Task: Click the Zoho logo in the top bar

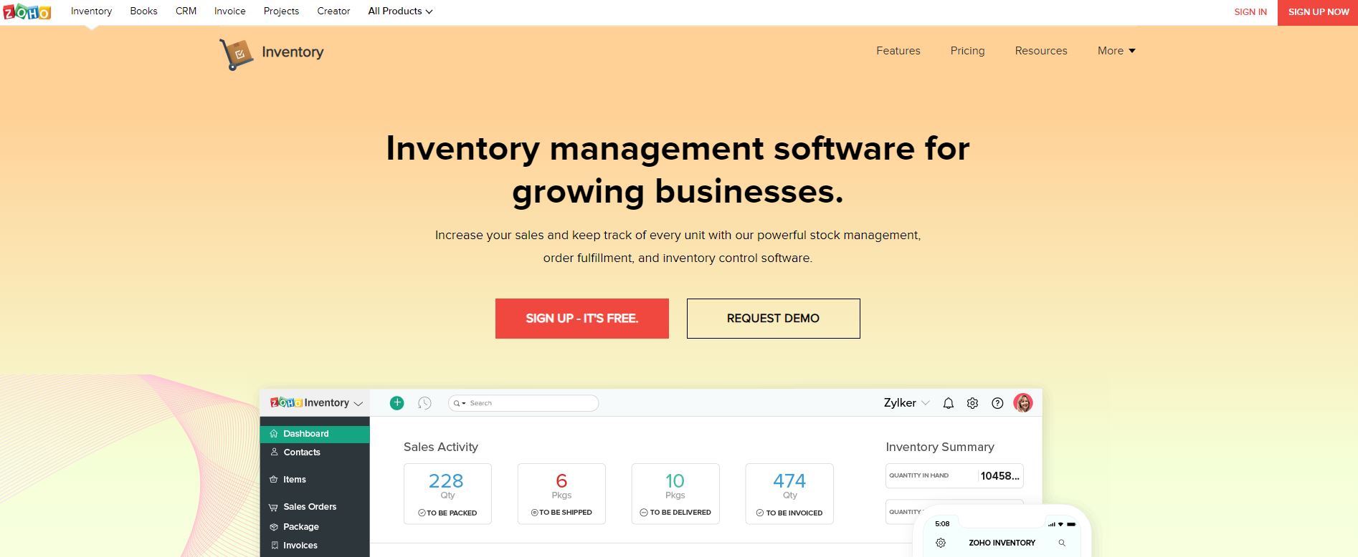Action: 27,12
